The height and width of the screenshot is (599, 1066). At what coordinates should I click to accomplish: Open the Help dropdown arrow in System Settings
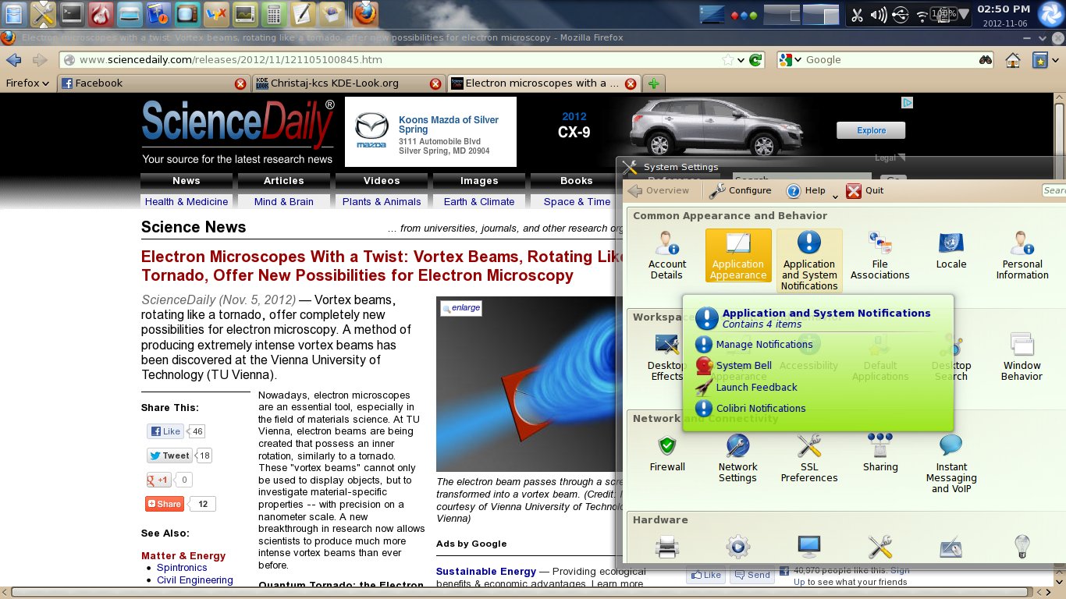[x=835, y=195]
